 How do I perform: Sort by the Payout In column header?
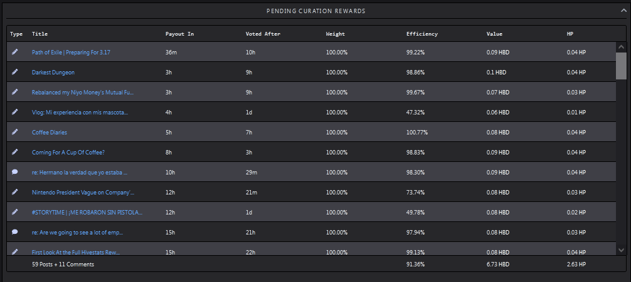[x=179, y=34]
